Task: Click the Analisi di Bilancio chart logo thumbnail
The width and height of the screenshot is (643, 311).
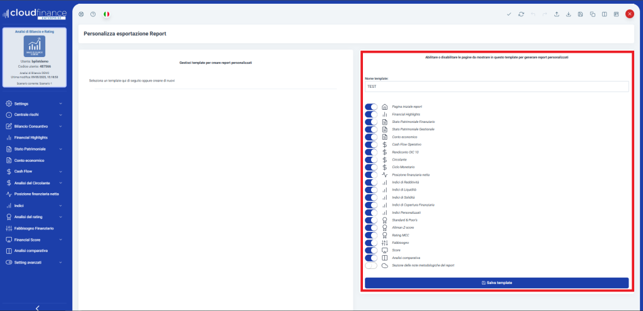Action: click(x=35, y=46)
